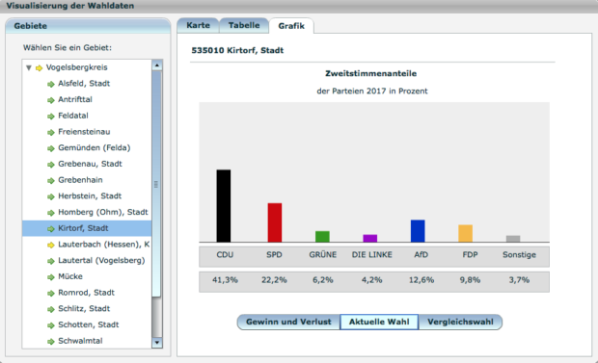Click green arrow icon next to Antrifttal

51,100
